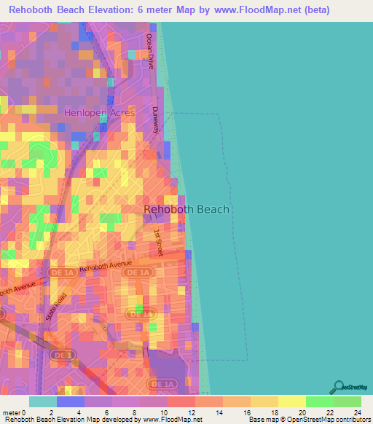
Task: Click the DE 1A shield left of Rehoboth Avenue label
Action: (x=63, y=272)
